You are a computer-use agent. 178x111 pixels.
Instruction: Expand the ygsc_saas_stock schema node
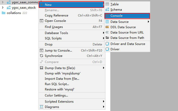3,8
